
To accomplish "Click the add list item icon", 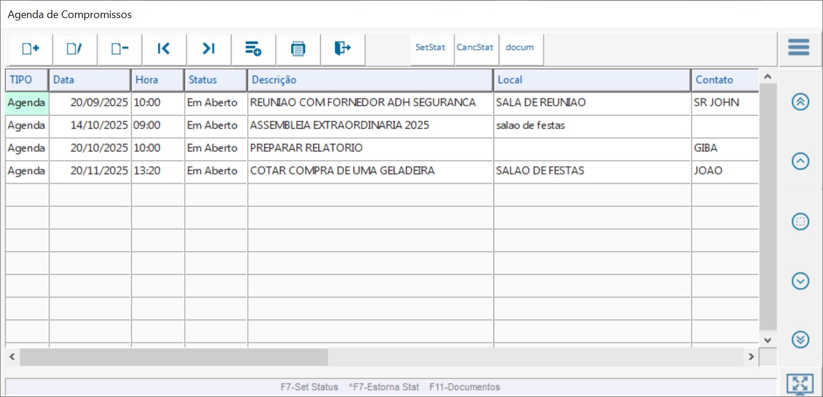I will (253, 49).
